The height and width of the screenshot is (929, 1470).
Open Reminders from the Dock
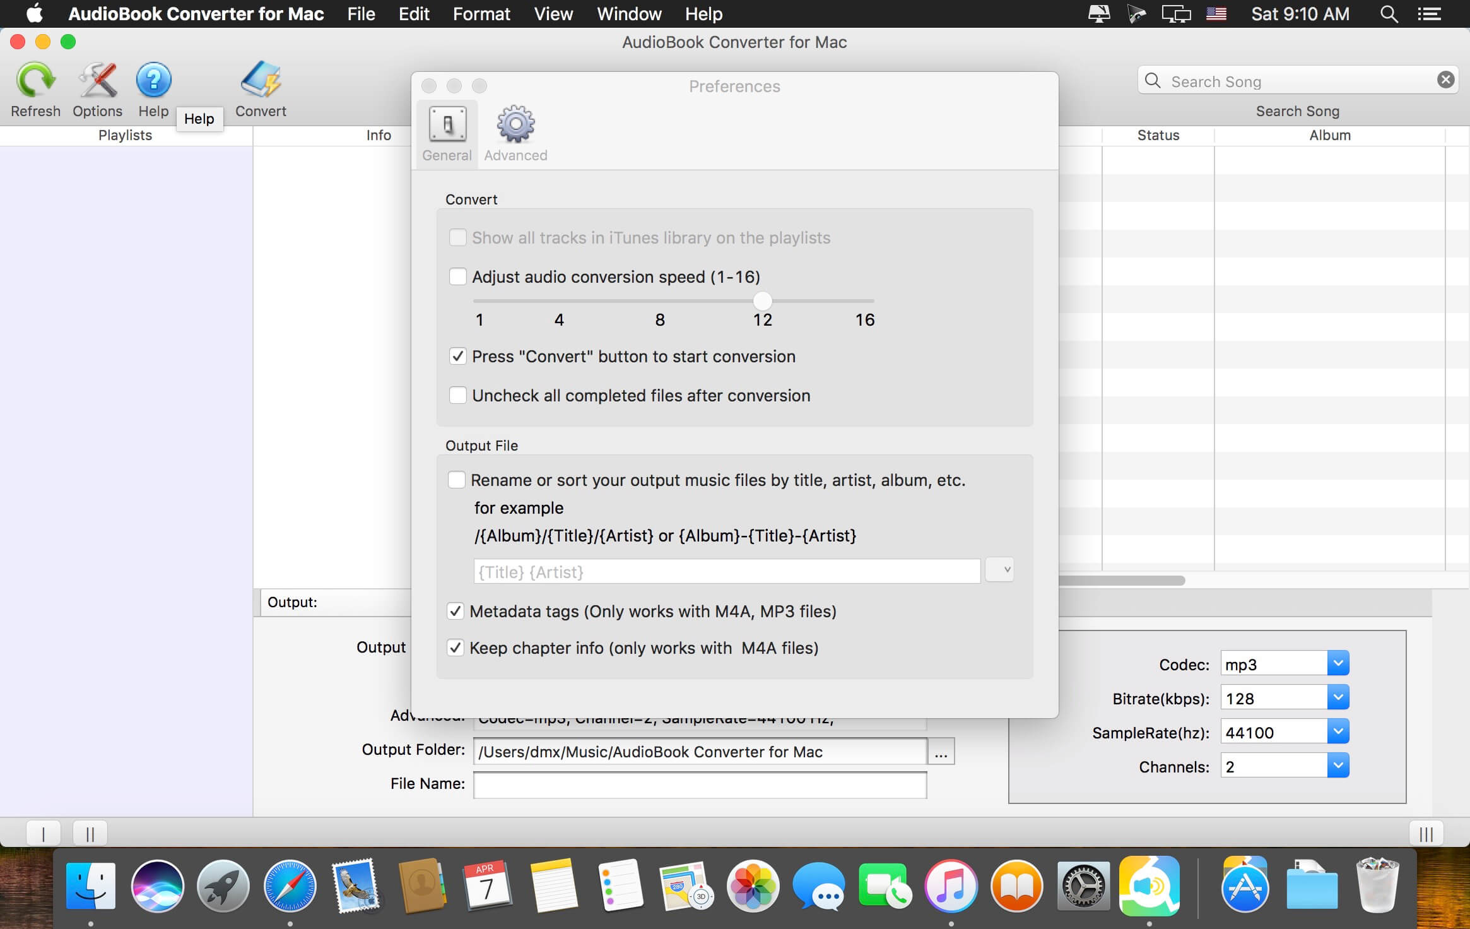point(620,885)
